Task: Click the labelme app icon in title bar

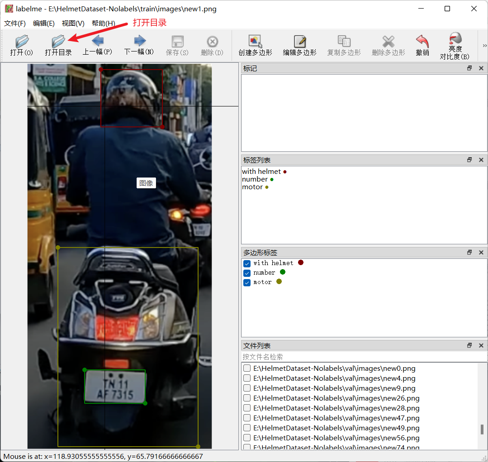Action: click(x=9, y=9)
